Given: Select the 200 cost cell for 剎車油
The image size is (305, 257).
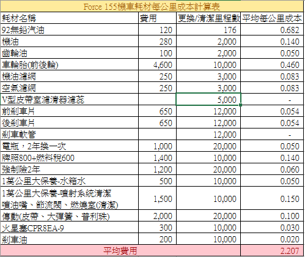Looking at the screenshot, I should 157,239.
